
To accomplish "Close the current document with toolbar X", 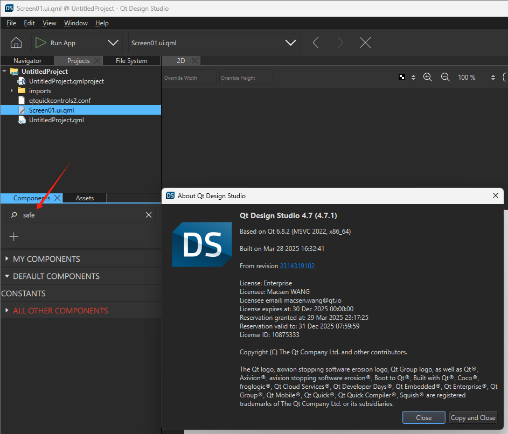I will pos(365,43).
